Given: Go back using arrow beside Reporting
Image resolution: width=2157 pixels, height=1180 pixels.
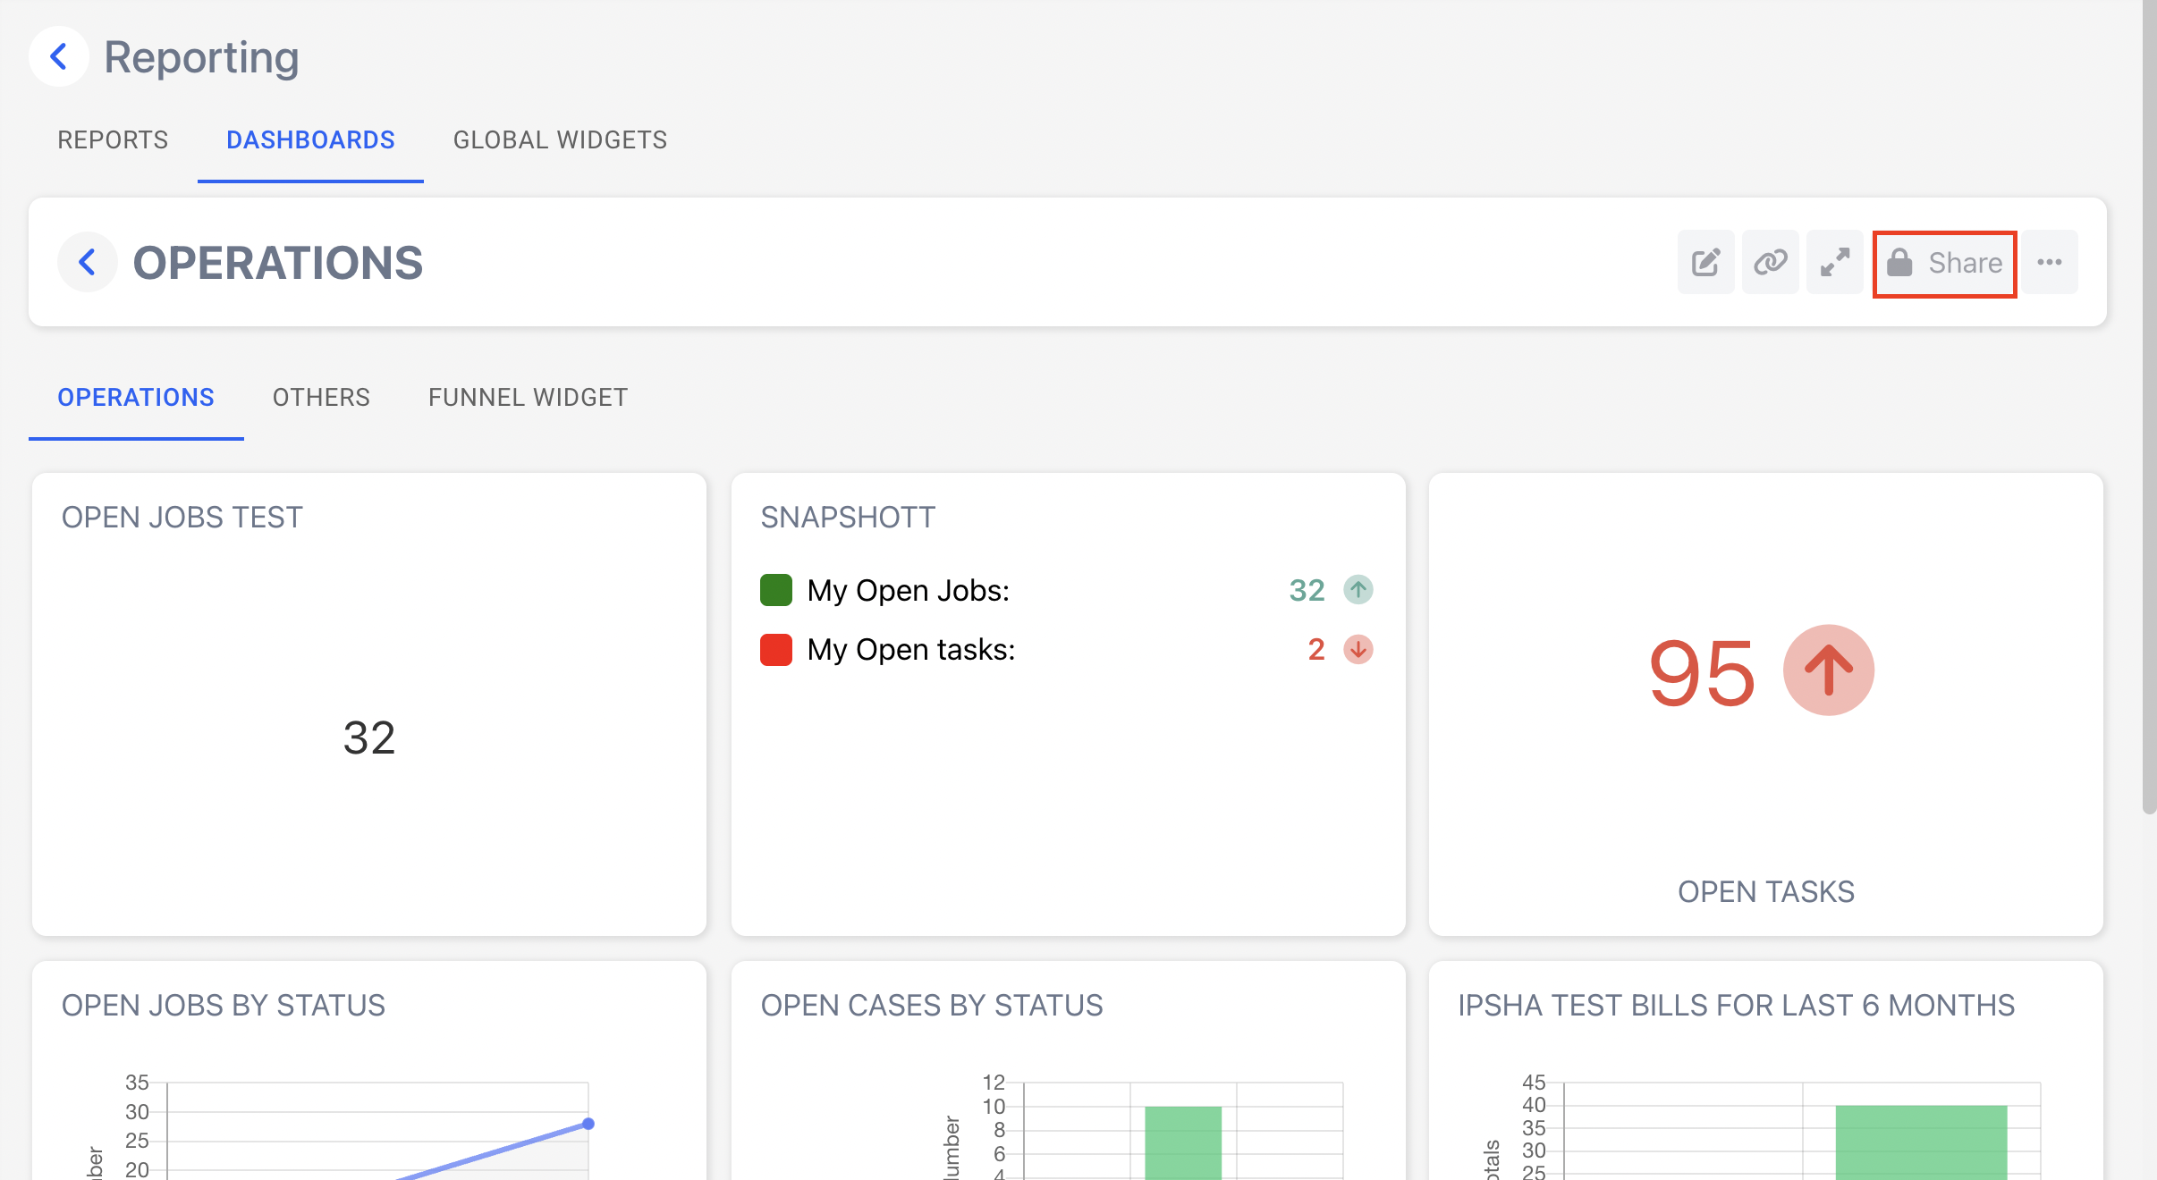Looking at the screenshot, I should [x=59, y=57].
